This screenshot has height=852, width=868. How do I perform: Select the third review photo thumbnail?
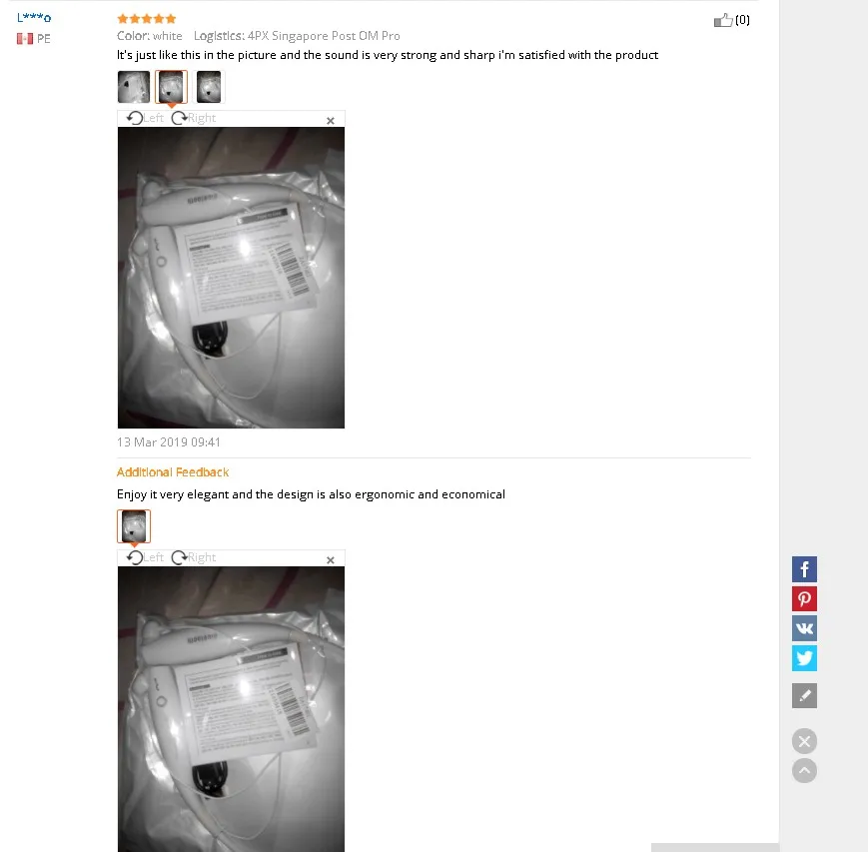[209, 87]
